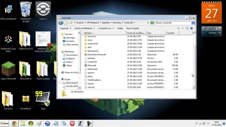Launch RocketDock from the desktop

coord(26,101)
